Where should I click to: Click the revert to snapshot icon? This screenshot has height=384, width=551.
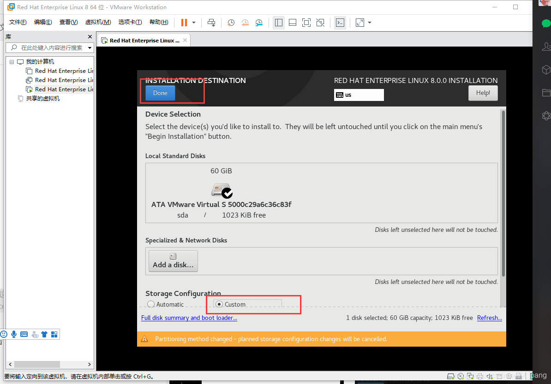pyautogui.click(x=245, y=23)
